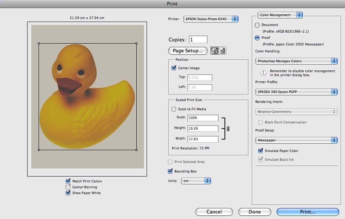Click the Height input field

203,128
